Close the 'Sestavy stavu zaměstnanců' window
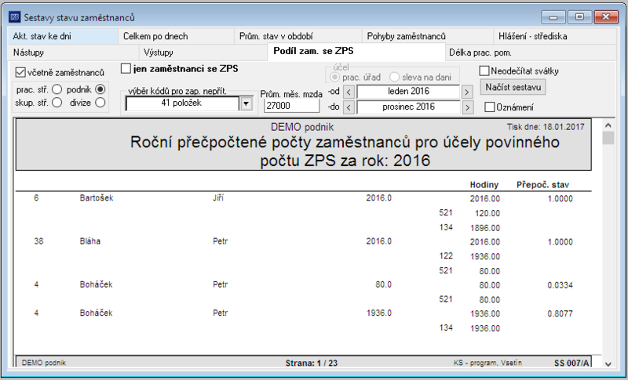 click(605, 17)
